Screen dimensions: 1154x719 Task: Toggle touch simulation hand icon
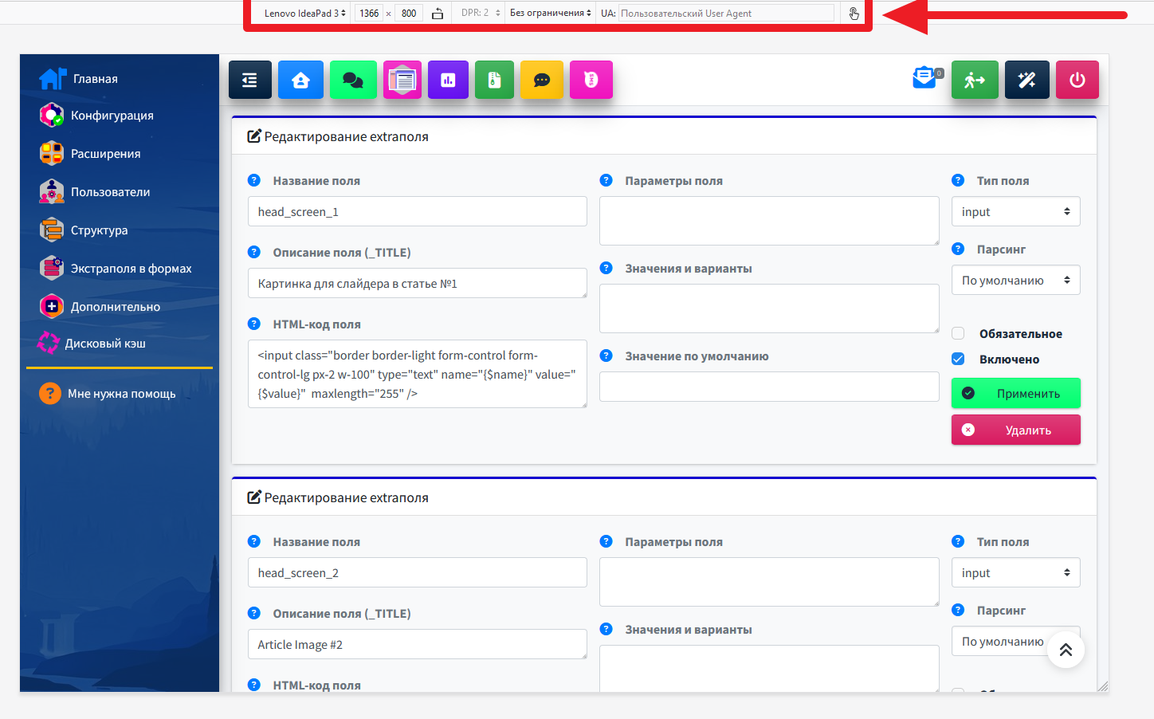point(854,14)
